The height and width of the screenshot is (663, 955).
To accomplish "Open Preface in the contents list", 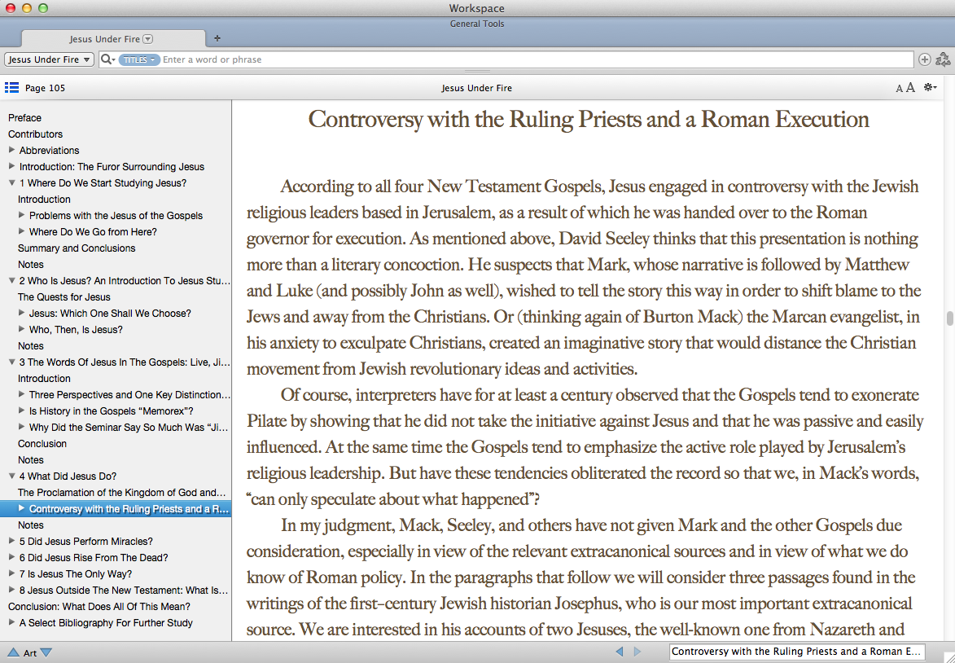I will [x=25, y=117].
